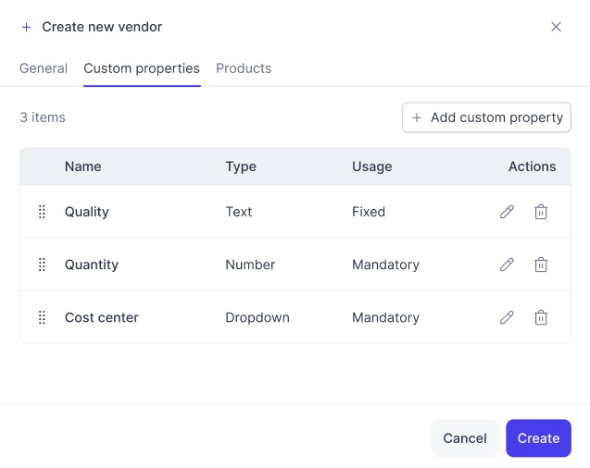
Task: Click the Usage column header
Action: [371, 166]
